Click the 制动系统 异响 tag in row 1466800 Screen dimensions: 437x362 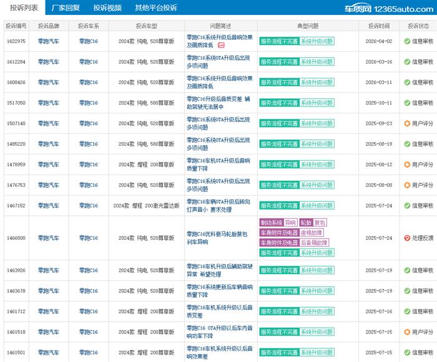(x=278, y=222)
